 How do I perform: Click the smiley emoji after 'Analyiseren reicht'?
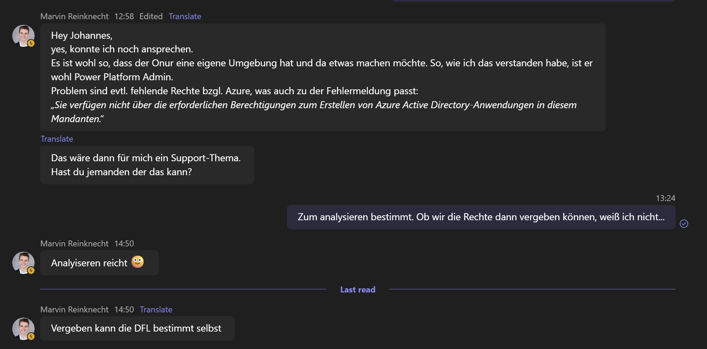coord(138,262)
